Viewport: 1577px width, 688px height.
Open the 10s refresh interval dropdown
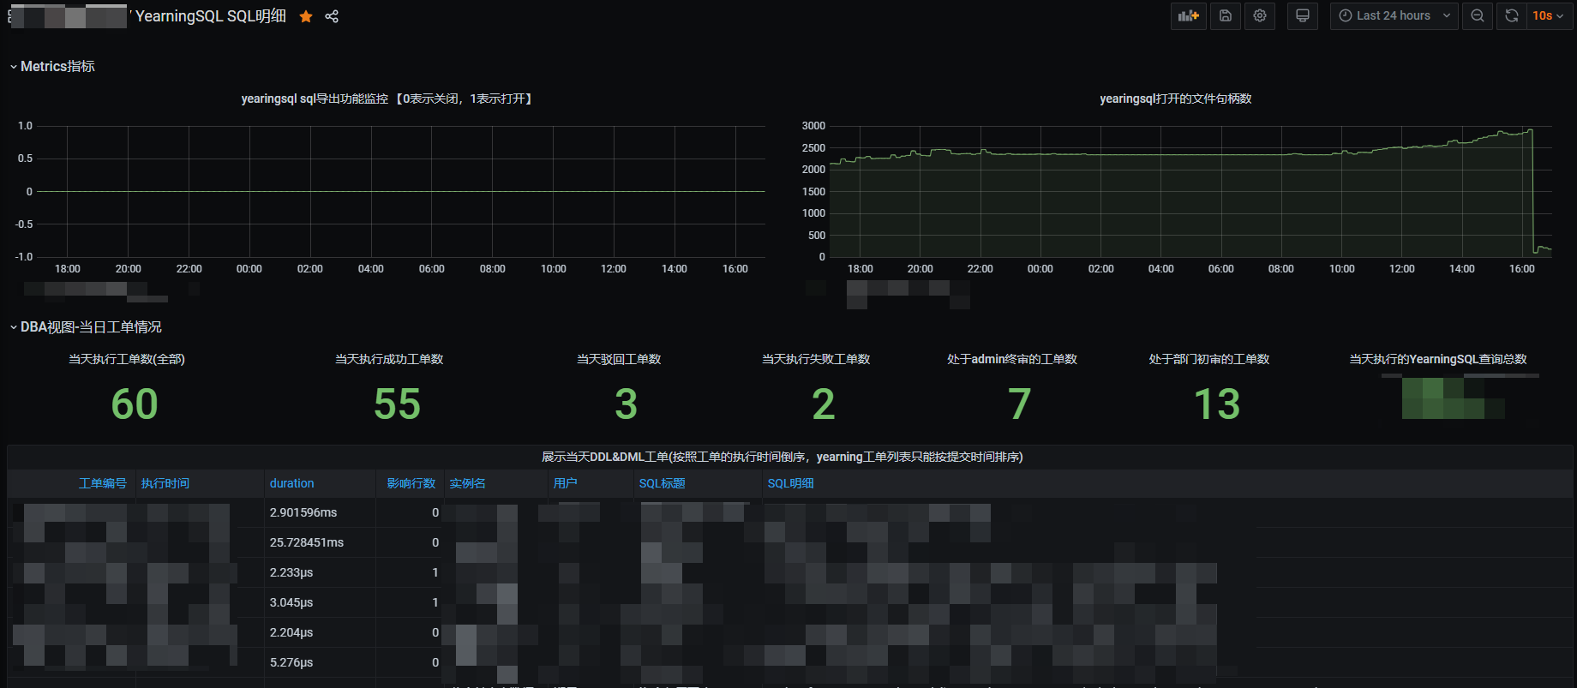[x=1549, y=15]
